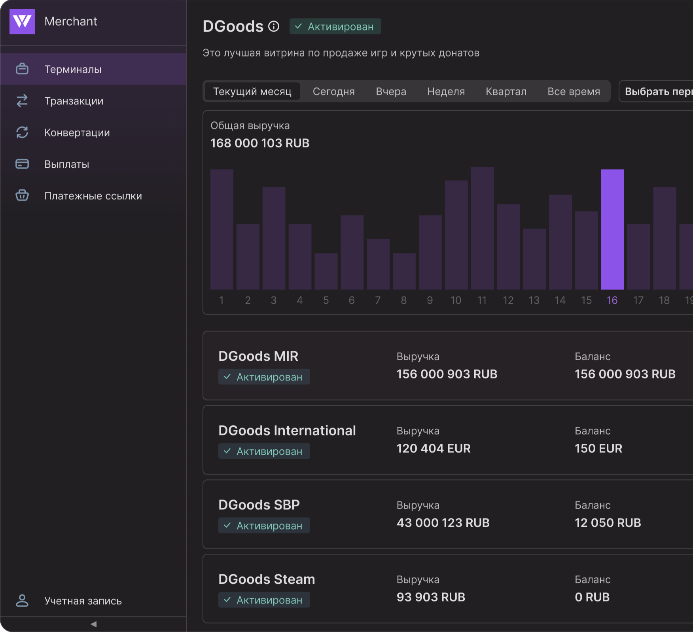Go to Платежные ссылки menu item
Image resolution: width=693 pixels, height=632 pixels.
click(93, 196)
